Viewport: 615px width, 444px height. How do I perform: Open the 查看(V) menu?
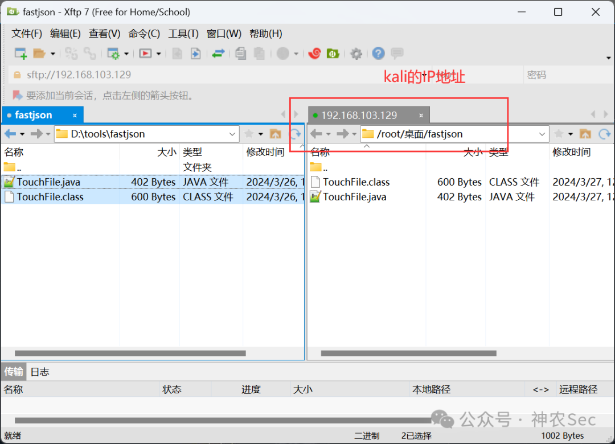104,34
